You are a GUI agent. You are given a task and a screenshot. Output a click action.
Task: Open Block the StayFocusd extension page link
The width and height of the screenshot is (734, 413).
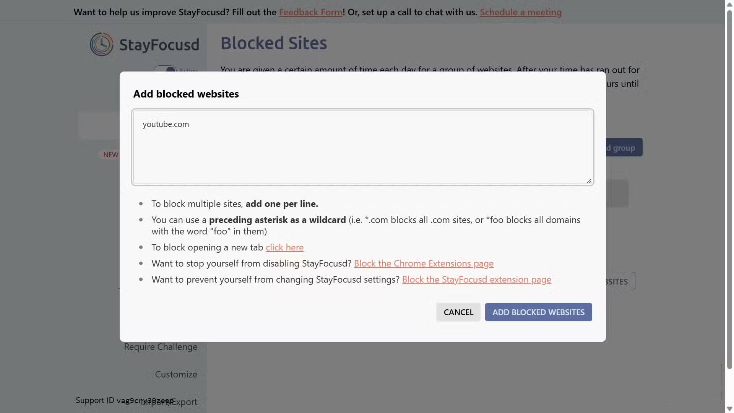tap(476, 280)
